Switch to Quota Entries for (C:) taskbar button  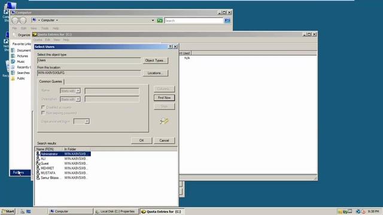point(162,211)
